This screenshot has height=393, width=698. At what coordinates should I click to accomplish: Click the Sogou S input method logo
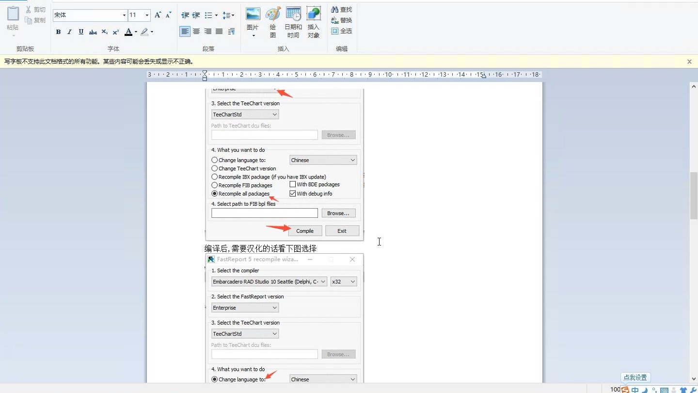coord(625,390)
